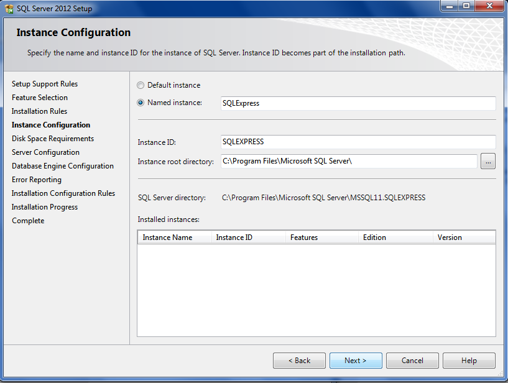Click the Named instance text field
The height and width of the screenshot is (383, 508).
[x=358, y=103]
